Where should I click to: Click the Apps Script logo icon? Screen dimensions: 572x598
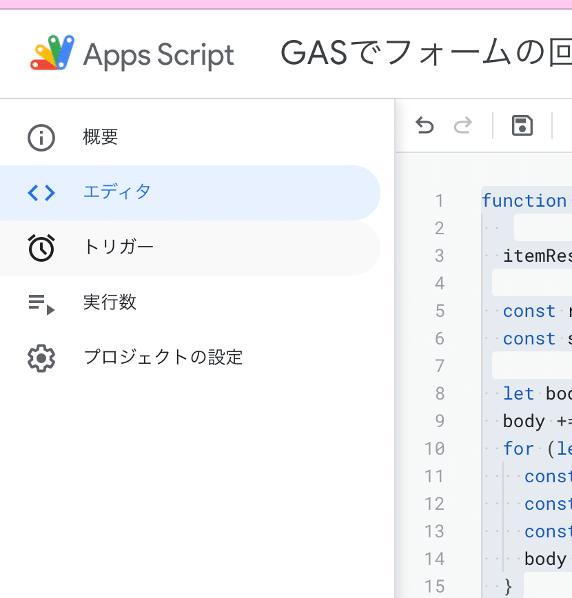(x=52, y=52)
